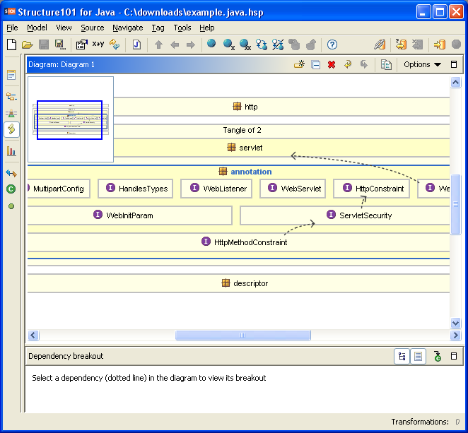Click the orange door with arrow icon

(x=439, y=45)
